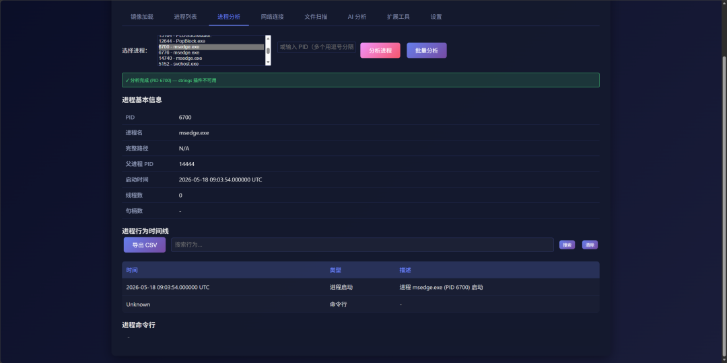The image size is (727, 363).
Task: Click the parent PID value 14444
Action: coord(186,164)
